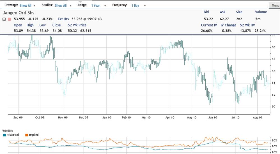Image resolution: width=280 pixels, height=154 pixels.
Task: Click the Nov 09 date axis label
Action: pos(63,117)
